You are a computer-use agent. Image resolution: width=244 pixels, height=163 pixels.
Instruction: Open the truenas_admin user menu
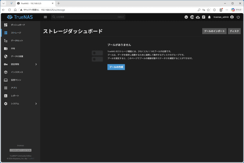pos(224,17)
